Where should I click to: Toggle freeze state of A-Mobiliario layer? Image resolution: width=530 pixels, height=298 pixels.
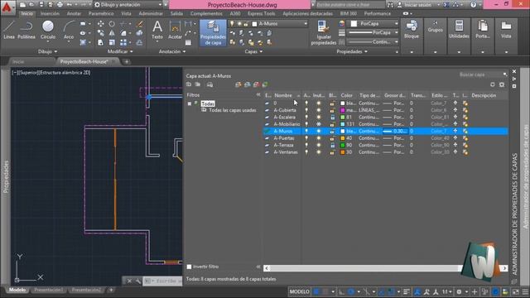click(x=318, y=124)
